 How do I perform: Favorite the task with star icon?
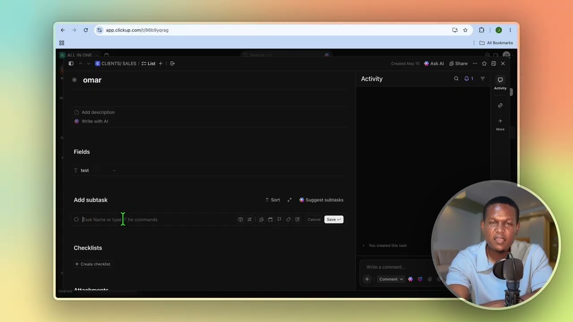pos(484,64)
